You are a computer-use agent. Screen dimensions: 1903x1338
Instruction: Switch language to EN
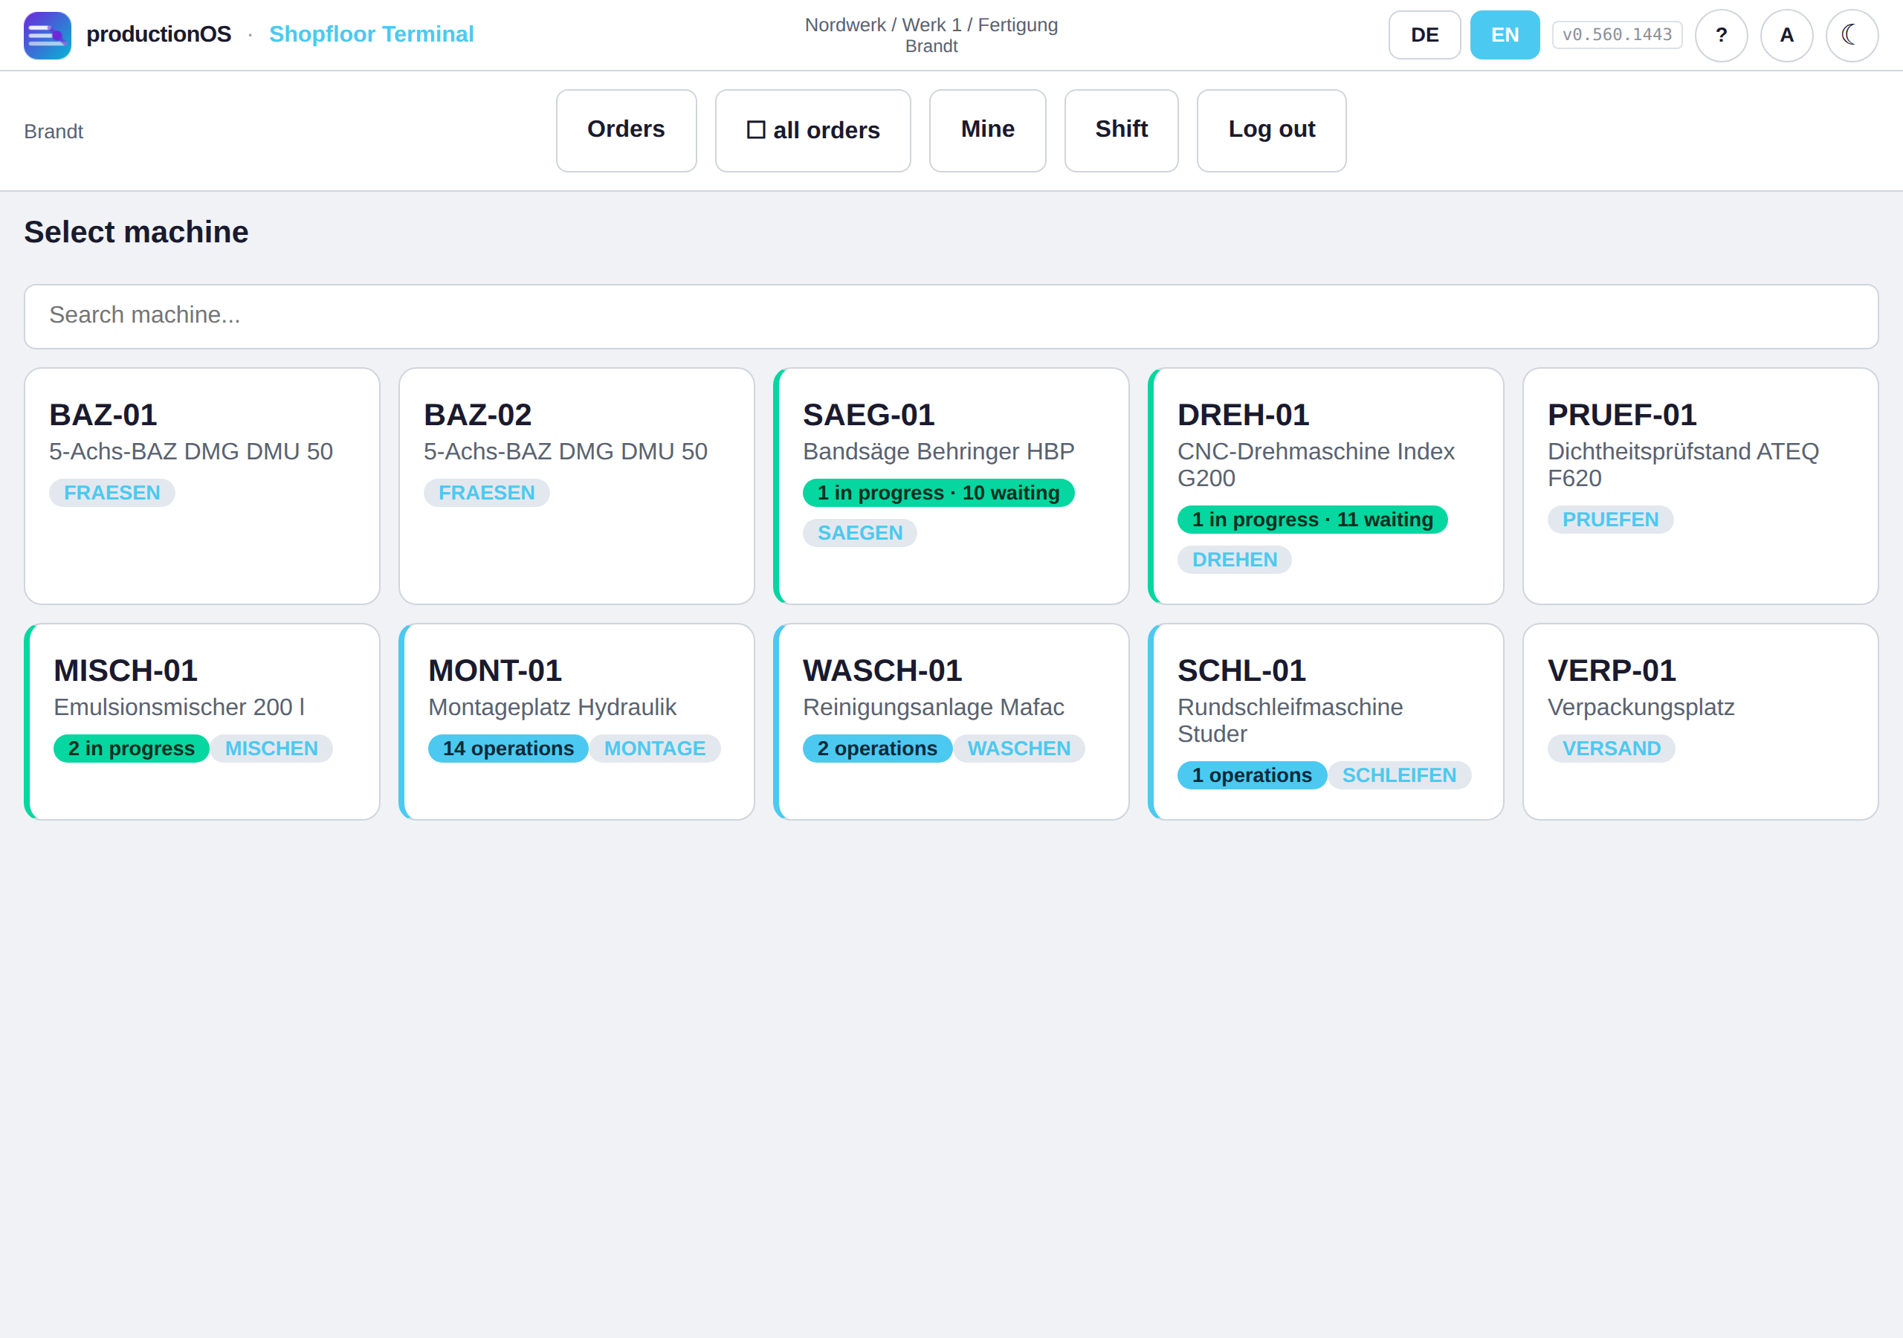tap(1505, 35)
